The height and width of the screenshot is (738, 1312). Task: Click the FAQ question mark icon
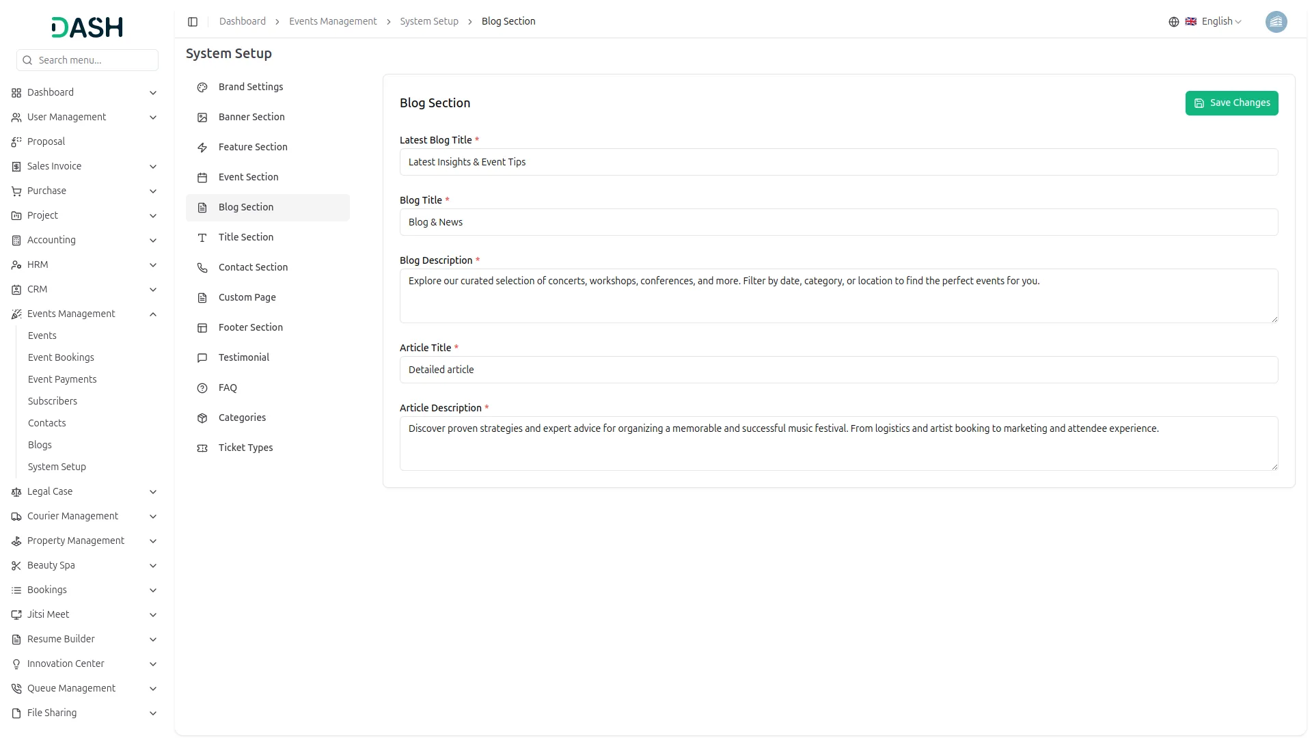(x=202, y=388)
